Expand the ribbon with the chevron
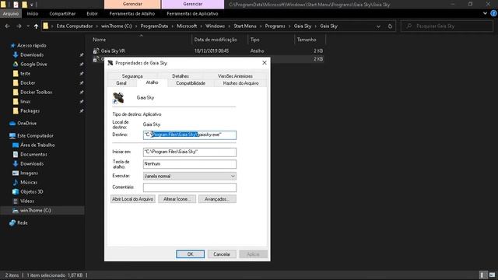Image resolution: width=498 pixels, height=280 pixels. [485, 13]
